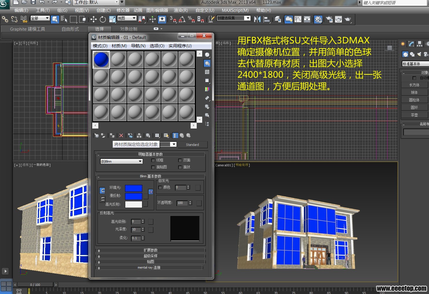Screen dimensions: 429x294
Task: Open Select by Name list icon
Action: pos(64,19)
